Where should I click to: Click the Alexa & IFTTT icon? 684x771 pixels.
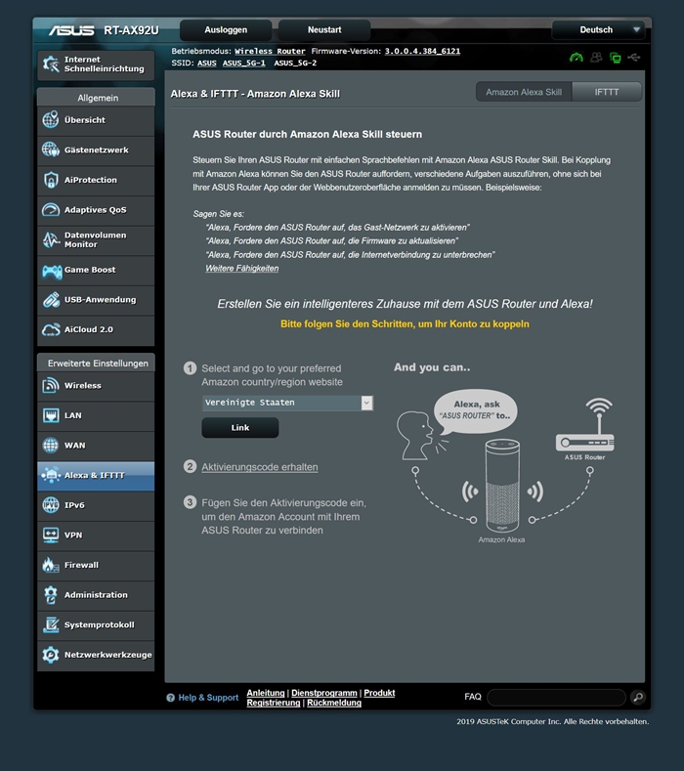point(51,476)
